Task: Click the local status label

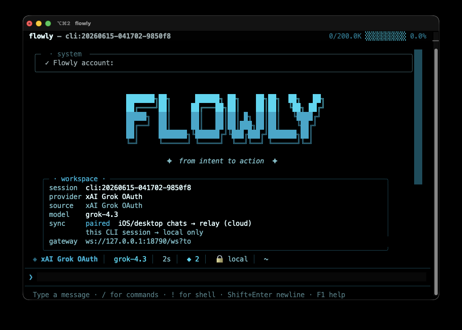Action: coord(238,259)
